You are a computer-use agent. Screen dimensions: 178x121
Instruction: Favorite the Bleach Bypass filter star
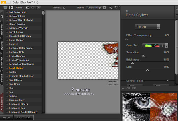tap(7, 24)
